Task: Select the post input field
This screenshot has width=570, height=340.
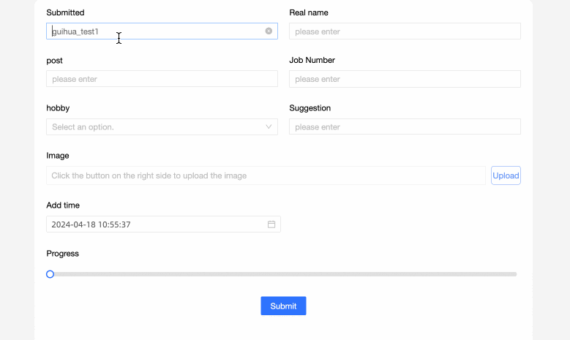Action: 162,79
